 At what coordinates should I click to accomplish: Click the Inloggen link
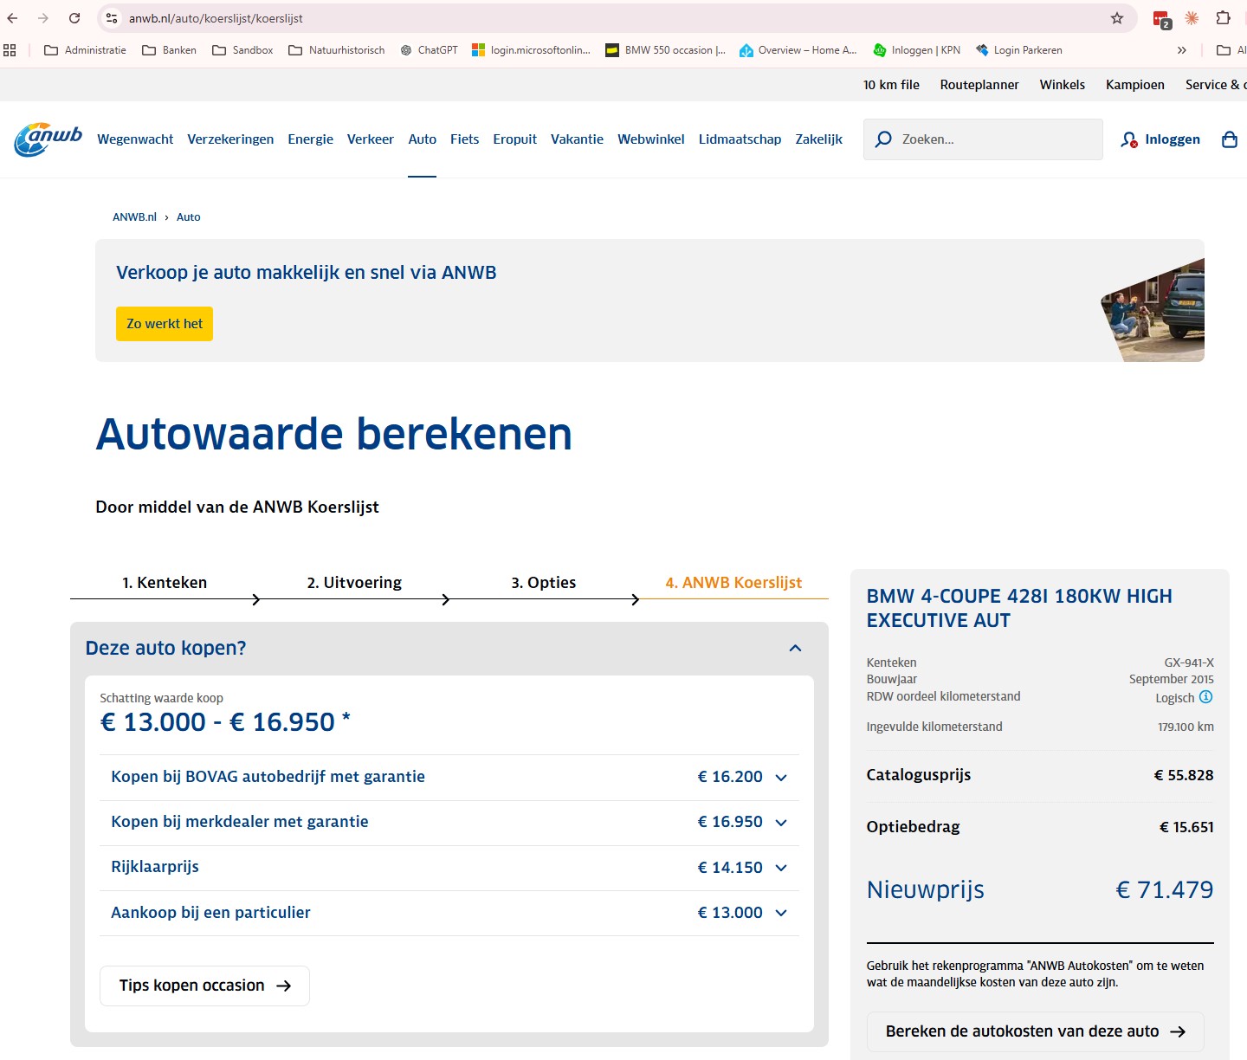[x=1160, y=139]
